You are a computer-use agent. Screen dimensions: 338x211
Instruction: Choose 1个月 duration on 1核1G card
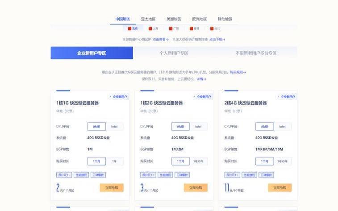tap(96, 161)
